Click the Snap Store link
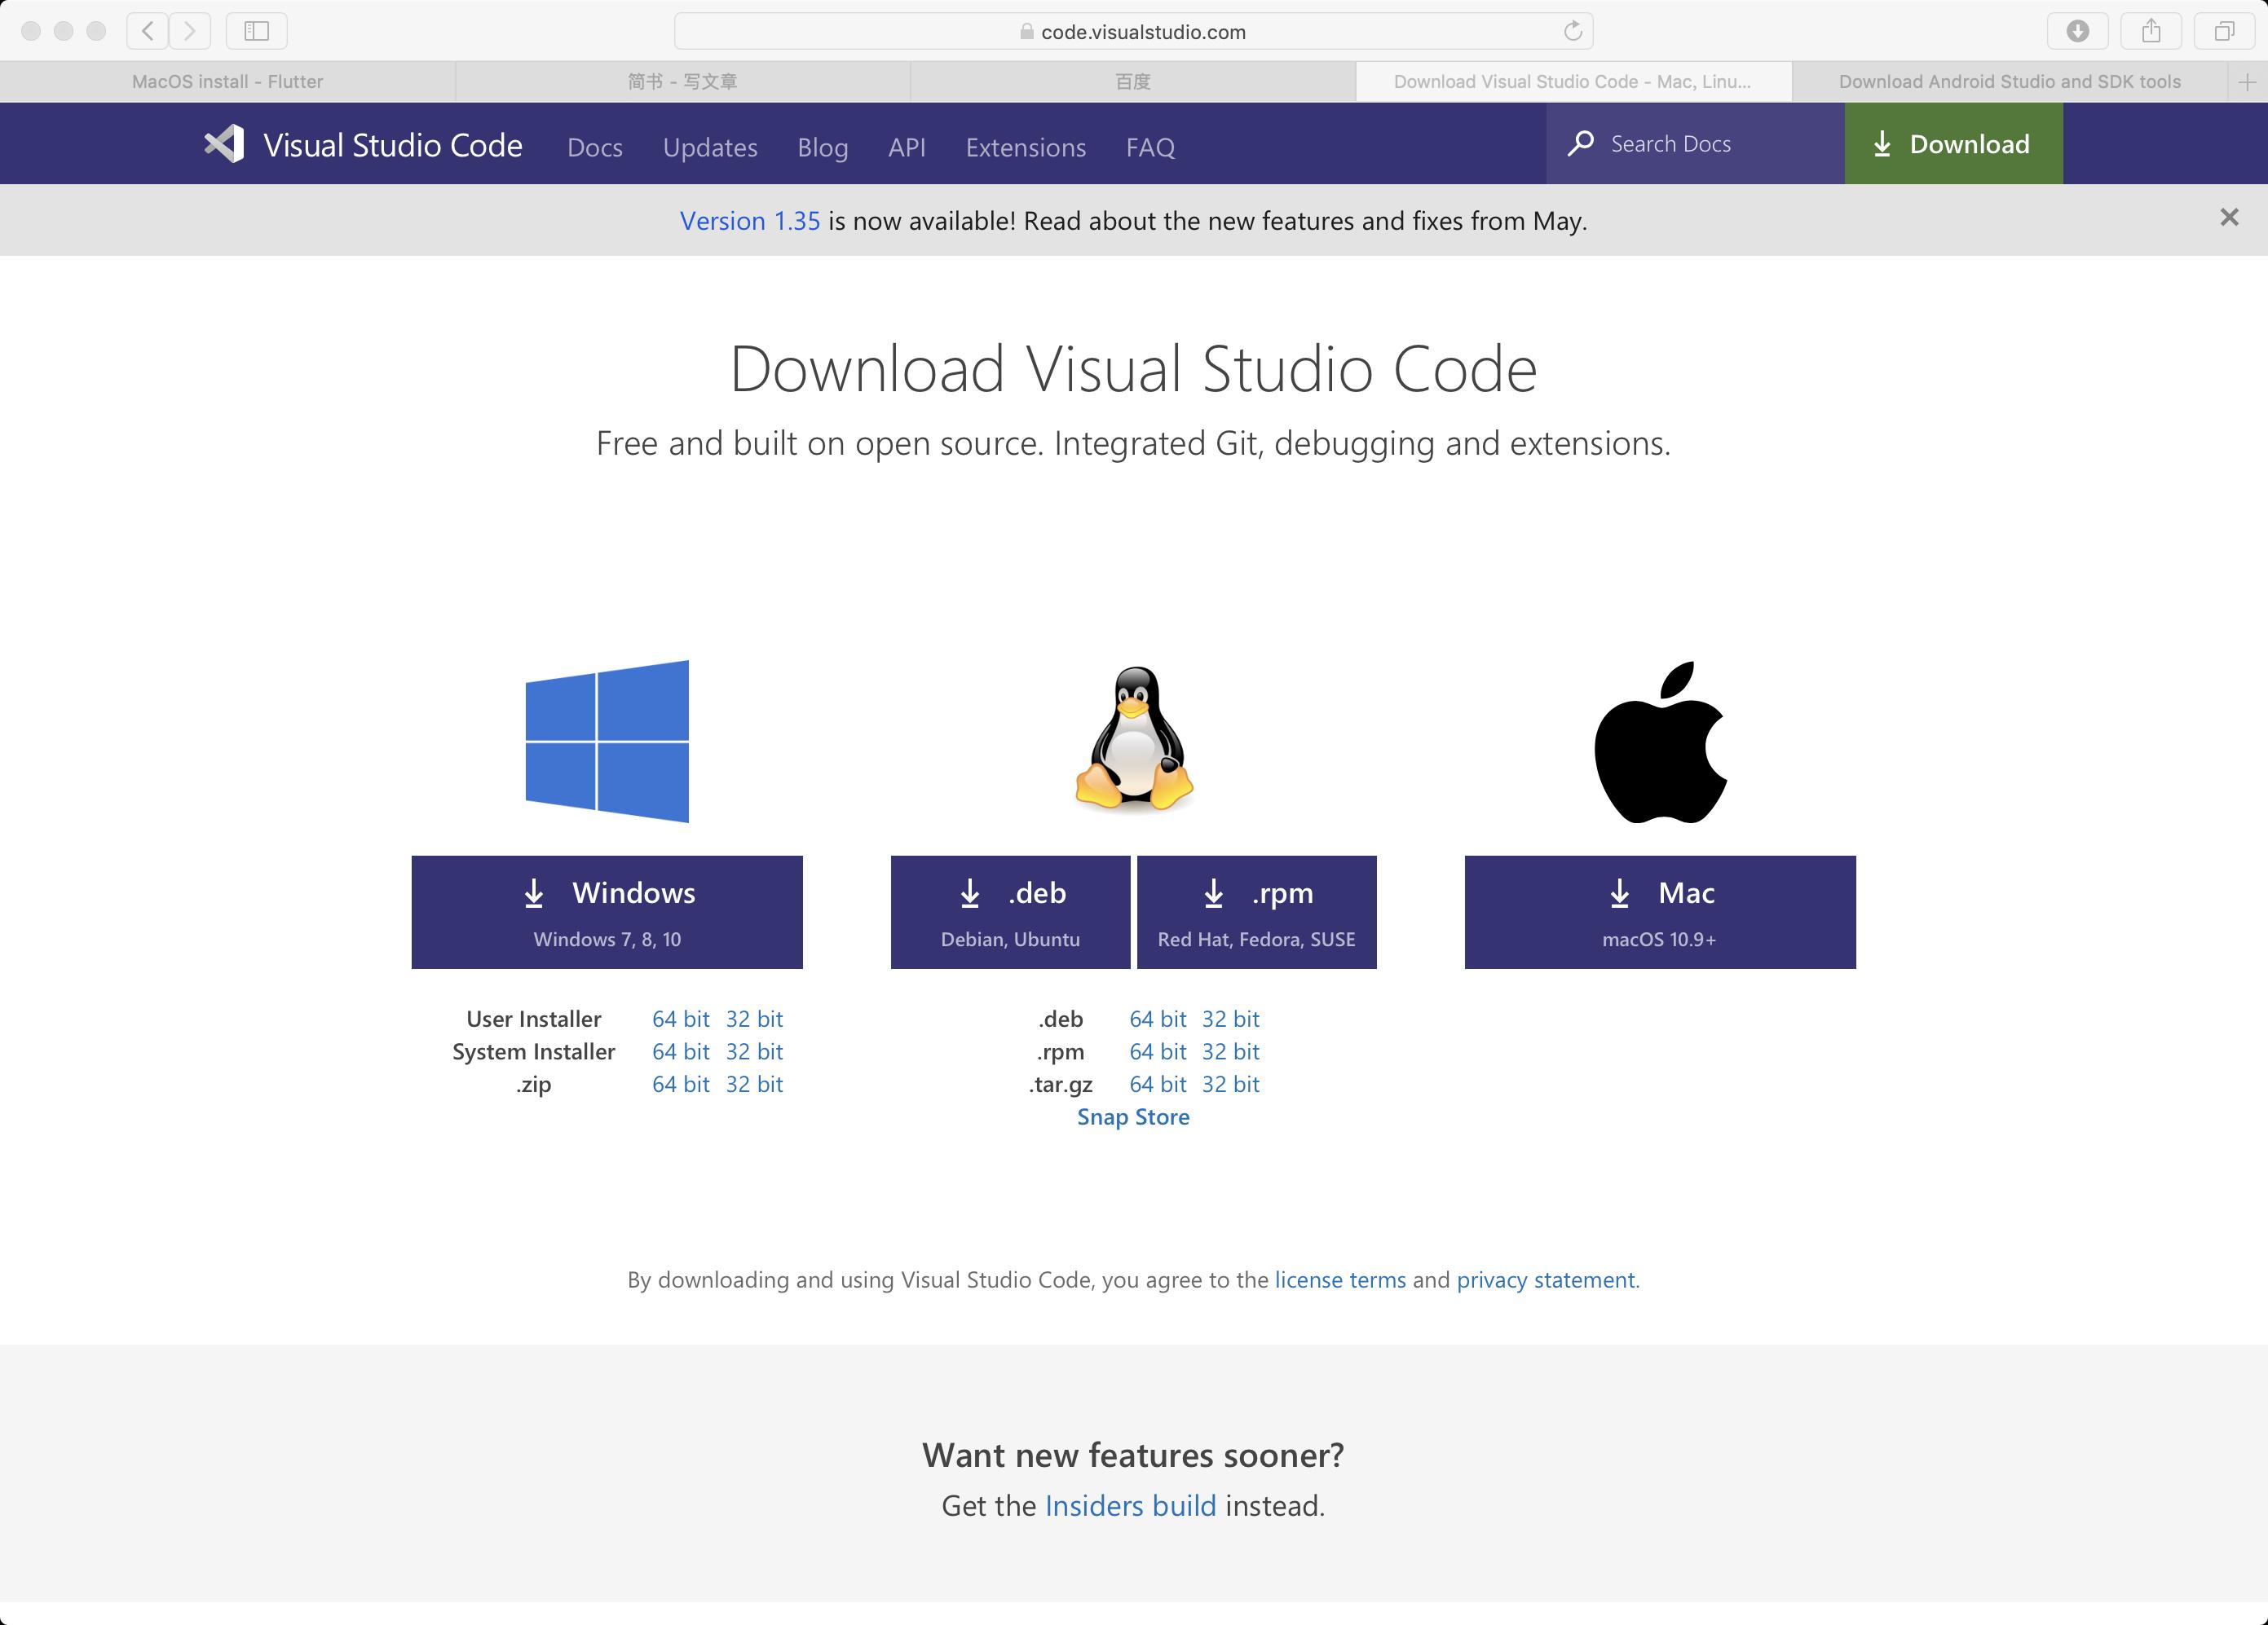Image resolution: width=2268 pixels, height=1625 pixels. coord(1135,1118)
